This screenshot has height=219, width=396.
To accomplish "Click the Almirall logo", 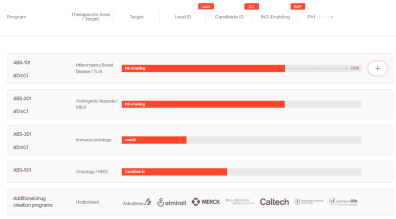I will click(x=171, y=202).
